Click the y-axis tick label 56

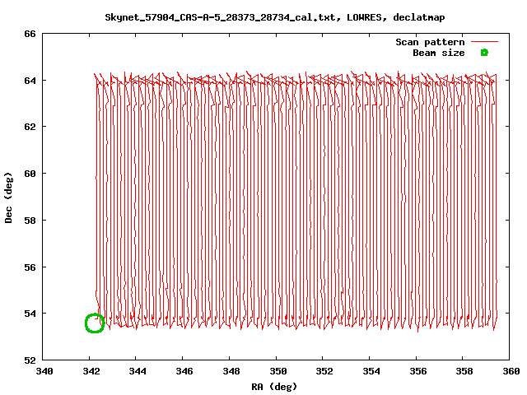pos(30,267)
